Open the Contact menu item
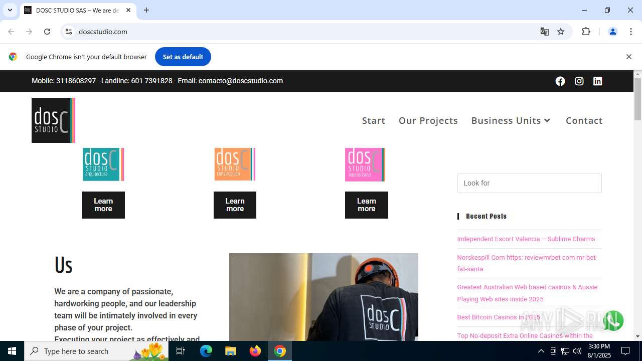 pos(584,120)
